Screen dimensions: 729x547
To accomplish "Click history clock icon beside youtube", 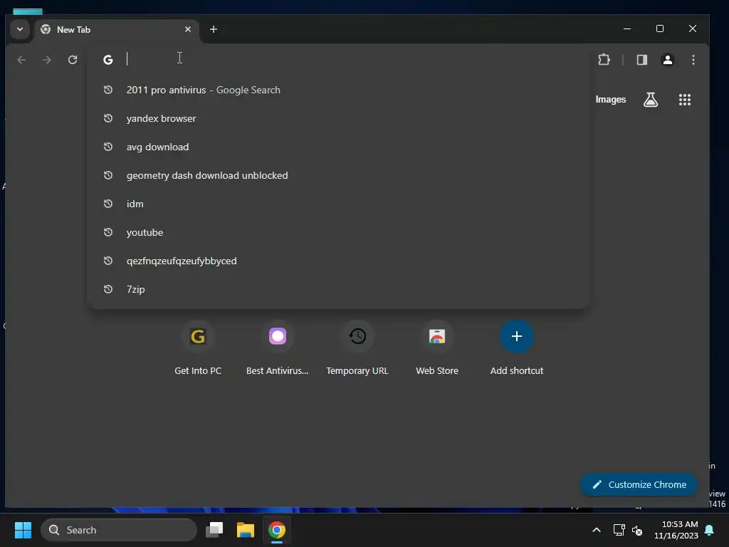I will pyautogui.click(x=108, y=232).
